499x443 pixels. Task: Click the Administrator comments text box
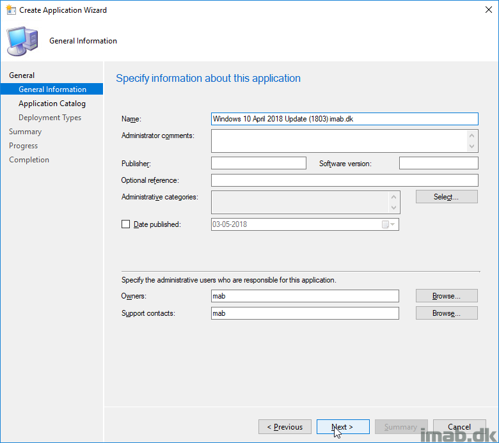tap(345, 141)
